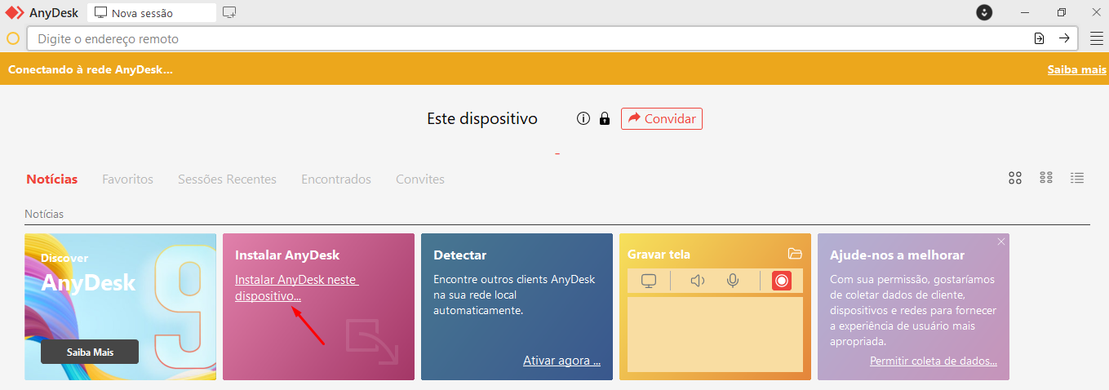Open the device info icon

coord(583,118)
